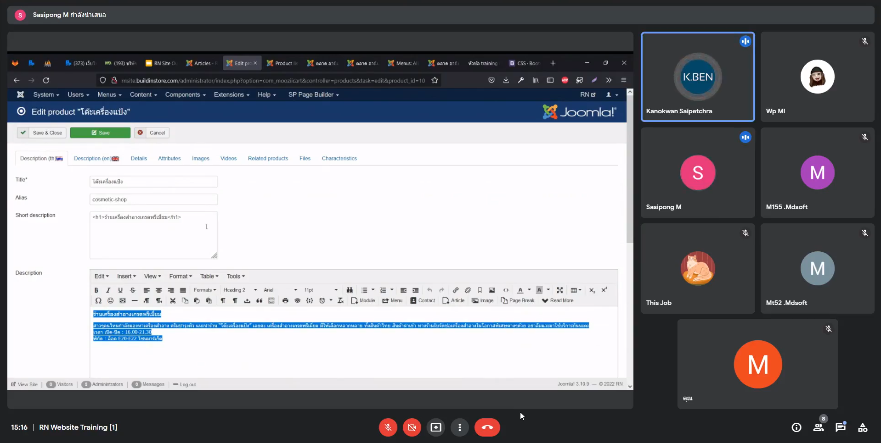
Task: Click the Alias input field
Action: coord(153,199)
